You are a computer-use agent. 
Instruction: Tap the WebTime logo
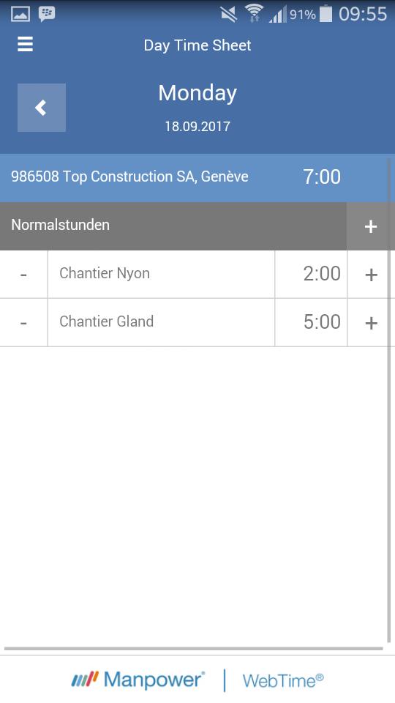pyautogui.click(x=283, y=680)
